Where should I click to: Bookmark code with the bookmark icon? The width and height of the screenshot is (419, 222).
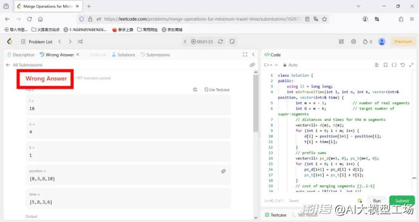coord(386,65)
